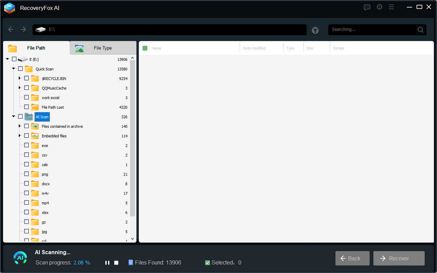
Task: Select all files via Name header checkbox
Action: point(145,48)
